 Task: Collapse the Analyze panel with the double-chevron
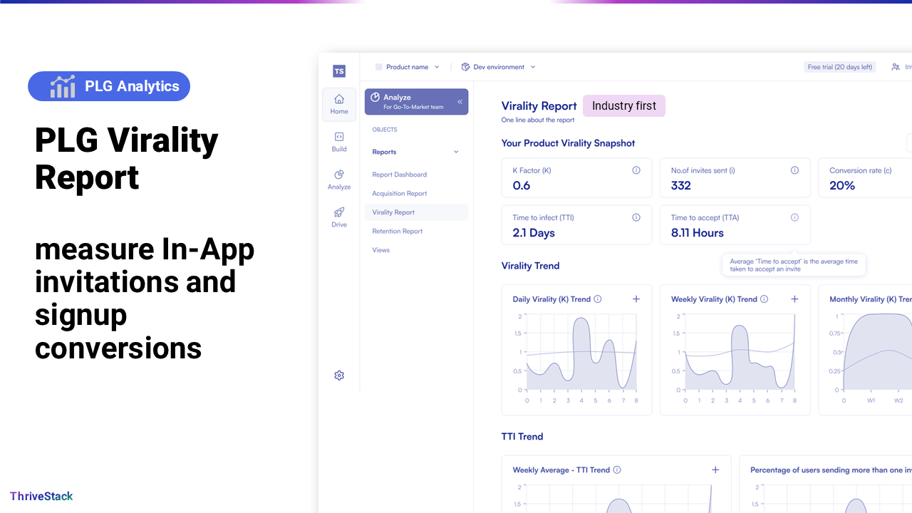click(x=460, y=102)
